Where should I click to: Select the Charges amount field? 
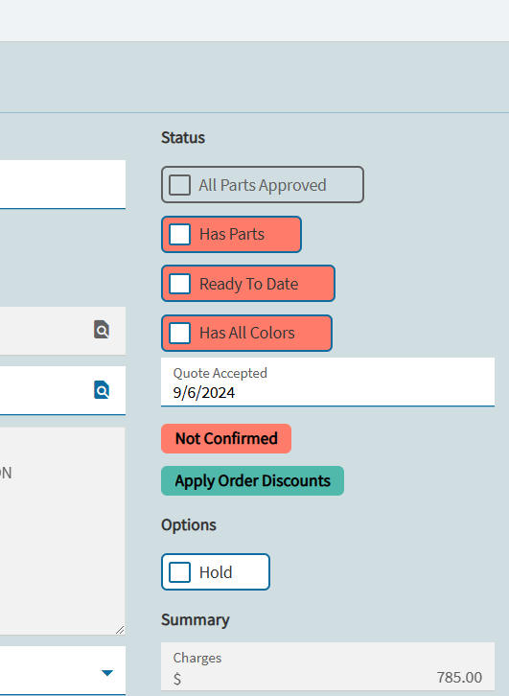[x=328, y=666]
